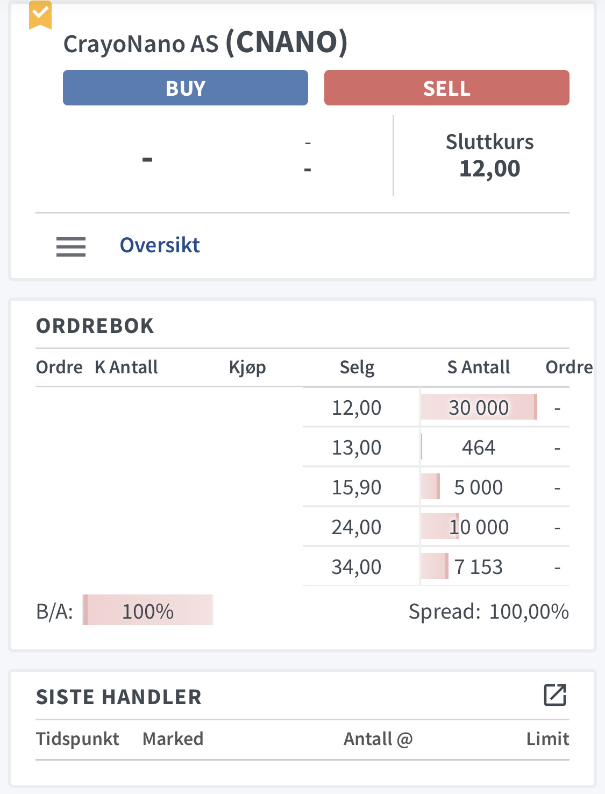The image size is (605, 794).
Task: Select the 15,90 sell price
Action: click(356, 487)
